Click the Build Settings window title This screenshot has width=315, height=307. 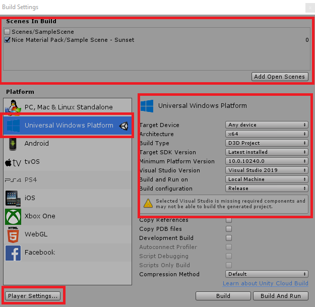[20, 7]
